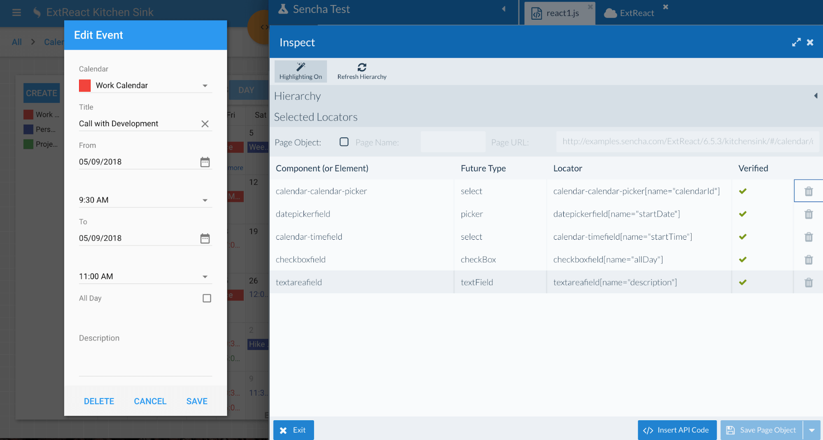Delete the datepickerfield locator row

pos(809,214)
